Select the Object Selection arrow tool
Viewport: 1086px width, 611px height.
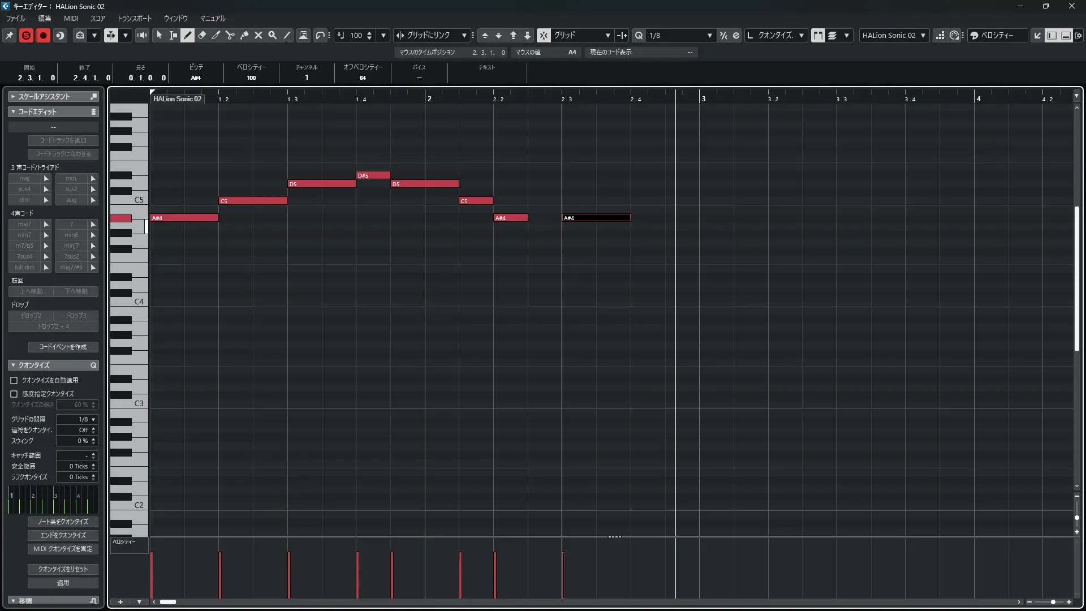[x=160, y=35]
